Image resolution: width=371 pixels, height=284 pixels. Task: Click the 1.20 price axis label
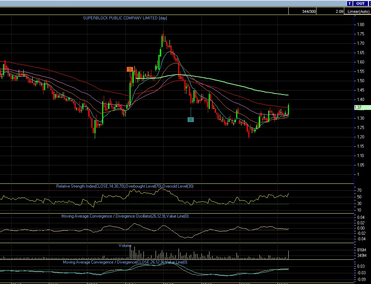(x=361, y=137)
